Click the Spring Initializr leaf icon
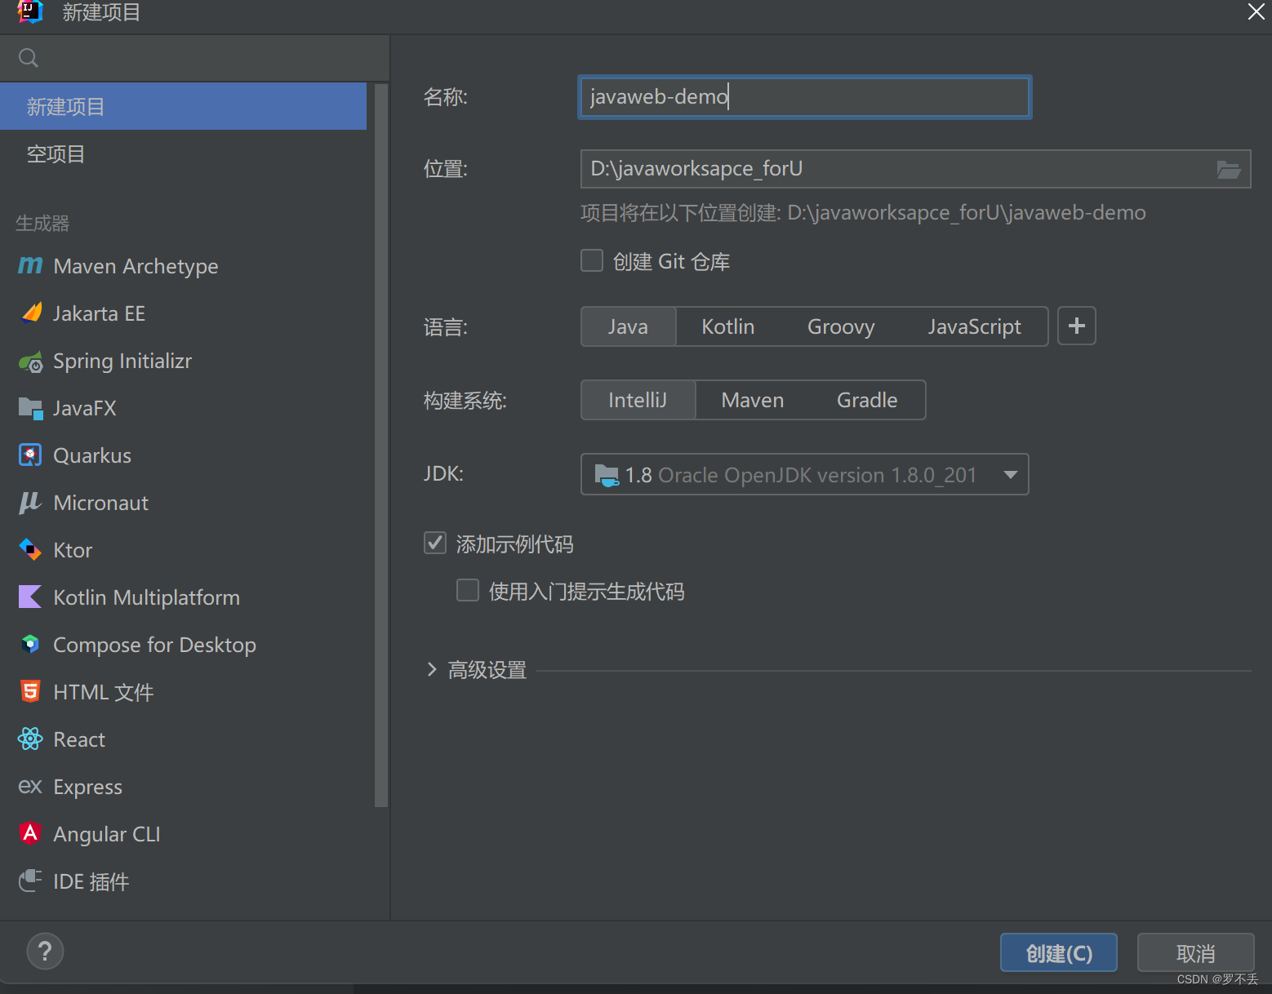1272x994 pixels. pyautogui.click(x=30, y=362)
